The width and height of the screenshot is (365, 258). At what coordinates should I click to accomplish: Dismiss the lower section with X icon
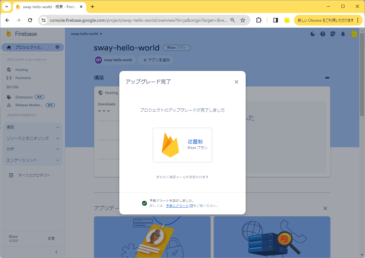click(x=325, y=208)
